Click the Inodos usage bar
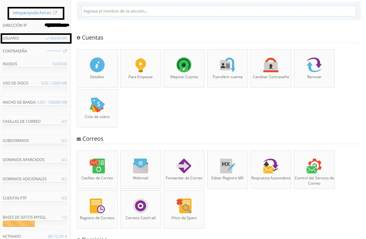This screenshot has width=366, height=239. coord(35,70)
